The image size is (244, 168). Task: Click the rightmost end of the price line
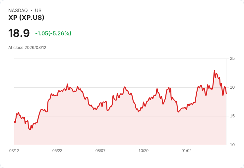(226, 93)
